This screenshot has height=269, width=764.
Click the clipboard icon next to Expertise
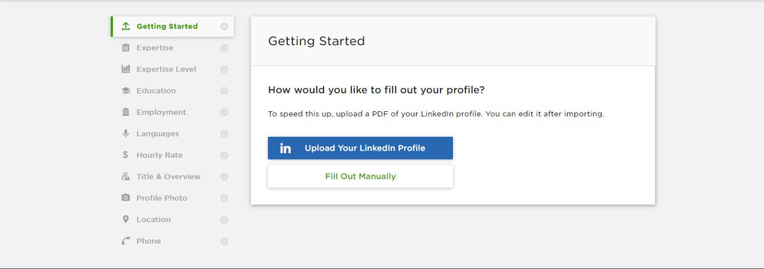pos(125,48)
